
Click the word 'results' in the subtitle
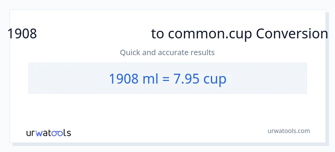pos(203,52)
